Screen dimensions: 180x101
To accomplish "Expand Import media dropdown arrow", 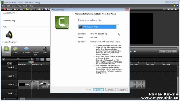I will coord(42,9).
